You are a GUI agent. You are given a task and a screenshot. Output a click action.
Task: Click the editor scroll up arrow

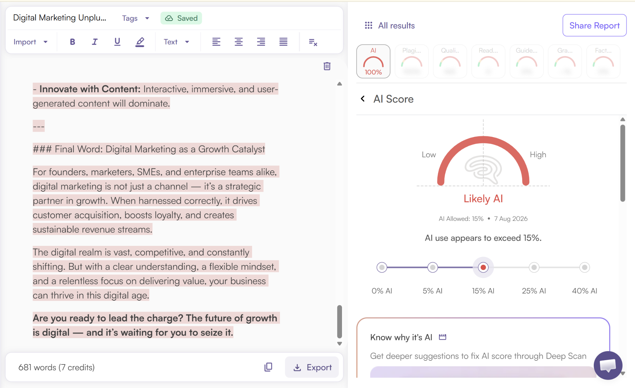tap(340, 84)
